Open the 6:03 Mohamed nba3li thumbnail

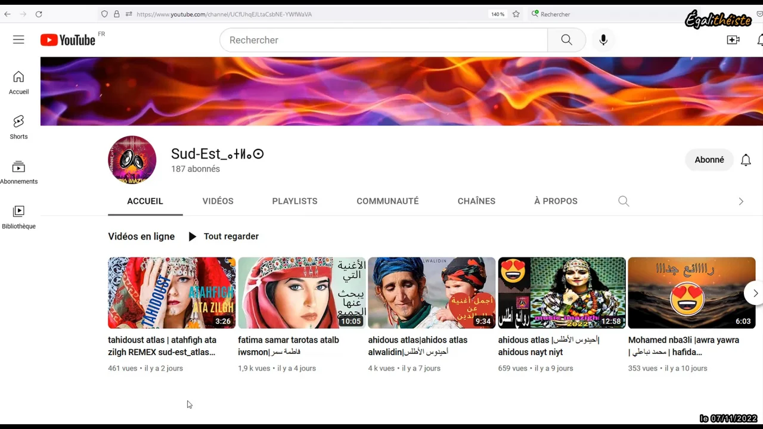click(691, 293)
